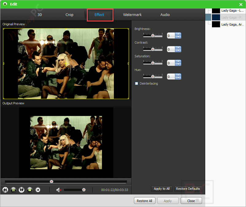Click the Hue slider handle
246x207 pixels.
153,77
